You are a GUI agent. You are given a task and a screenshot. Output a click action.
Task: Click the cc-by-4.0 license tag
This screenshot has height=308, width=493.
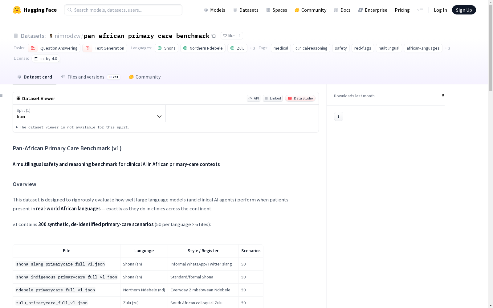point(46,59)
